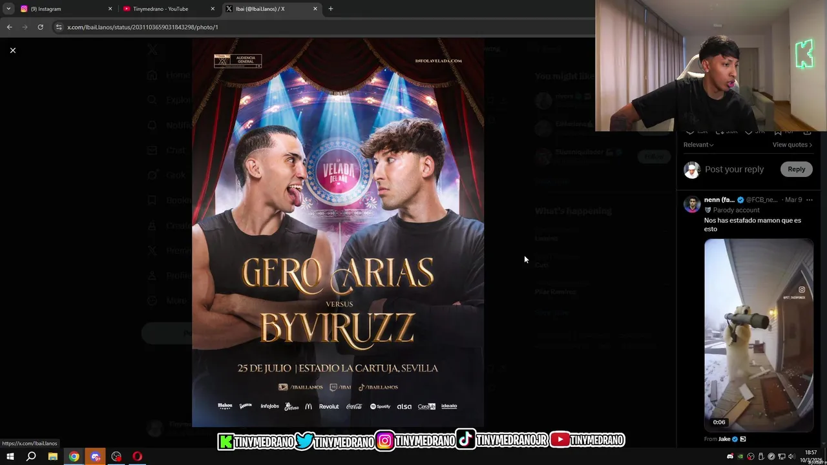The image size is (827, 465).
Task: Click the NVIDIA system tray icon
Action: pyautogui.click(x=740, y=457)
